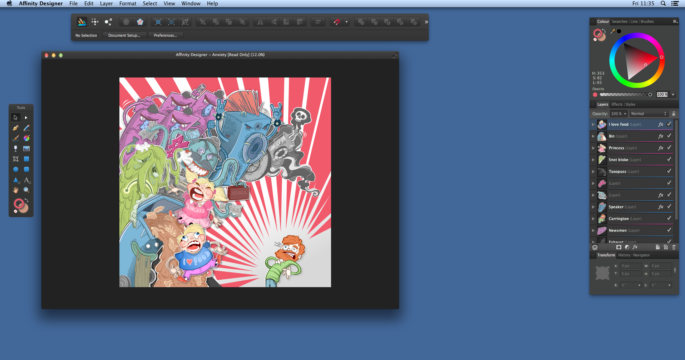
Task: Select the Pen tool
Action: coord(15,128)
